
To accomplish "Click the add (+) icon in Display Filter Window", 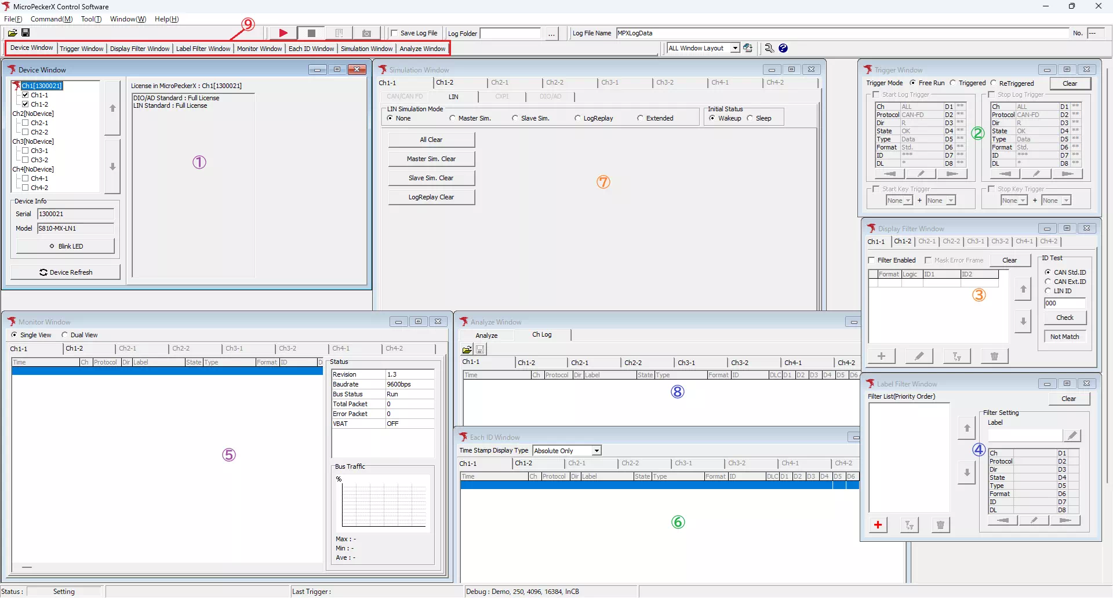I will click(x=881, y=356).
